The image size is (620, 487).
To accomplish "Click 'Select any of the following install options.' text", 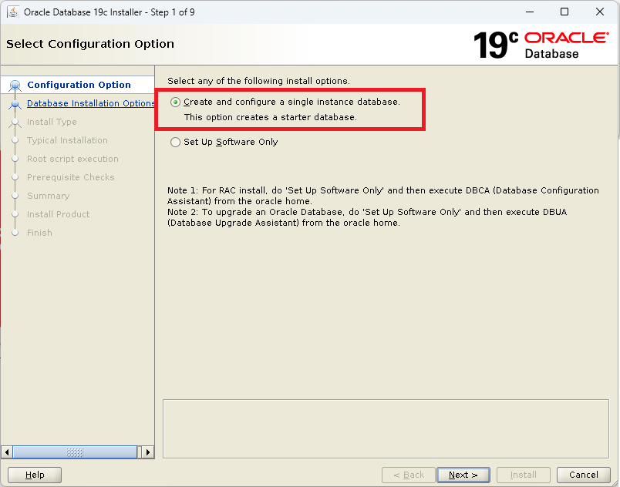I will pos(258,81).
